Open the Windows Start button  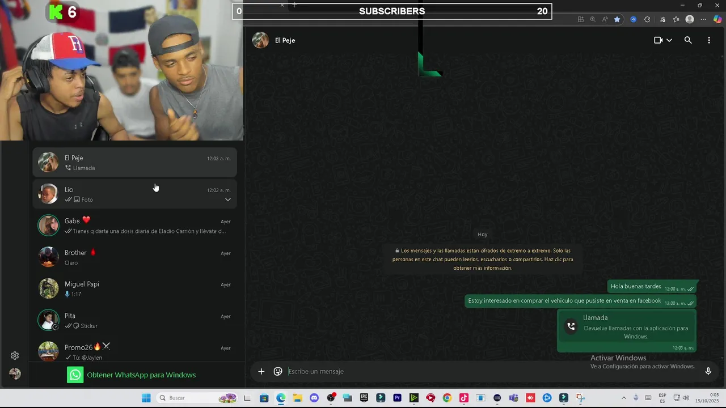tap(146, 398)
